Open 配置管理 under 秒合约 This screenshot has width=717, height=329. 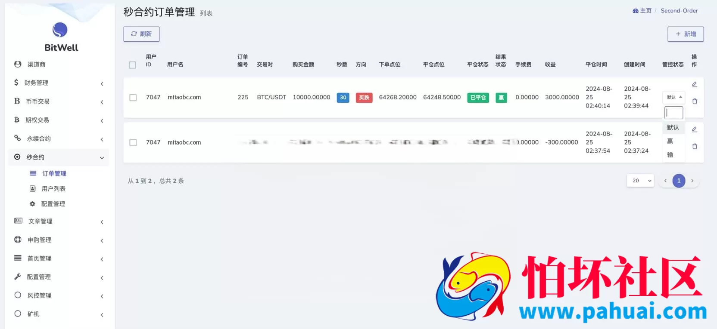click(x=53, y=204)
